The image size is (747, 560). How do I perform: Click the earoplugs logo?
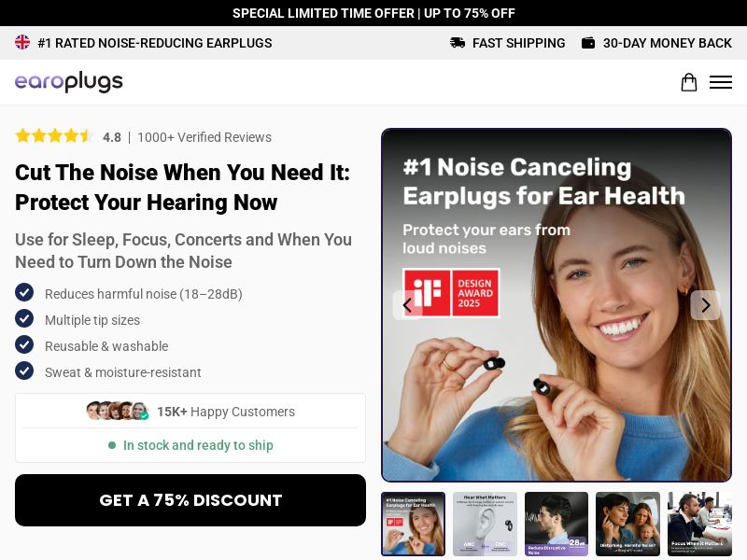point(68,82)
